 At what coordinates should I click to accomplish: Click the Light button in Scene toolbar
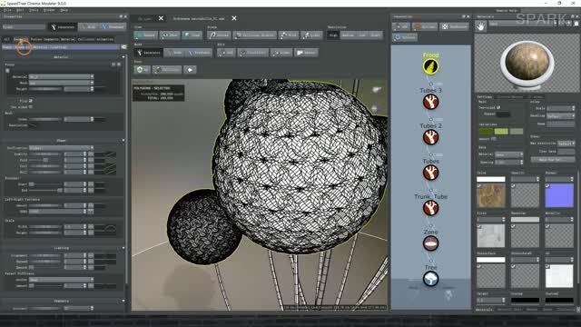pos(311,35)
